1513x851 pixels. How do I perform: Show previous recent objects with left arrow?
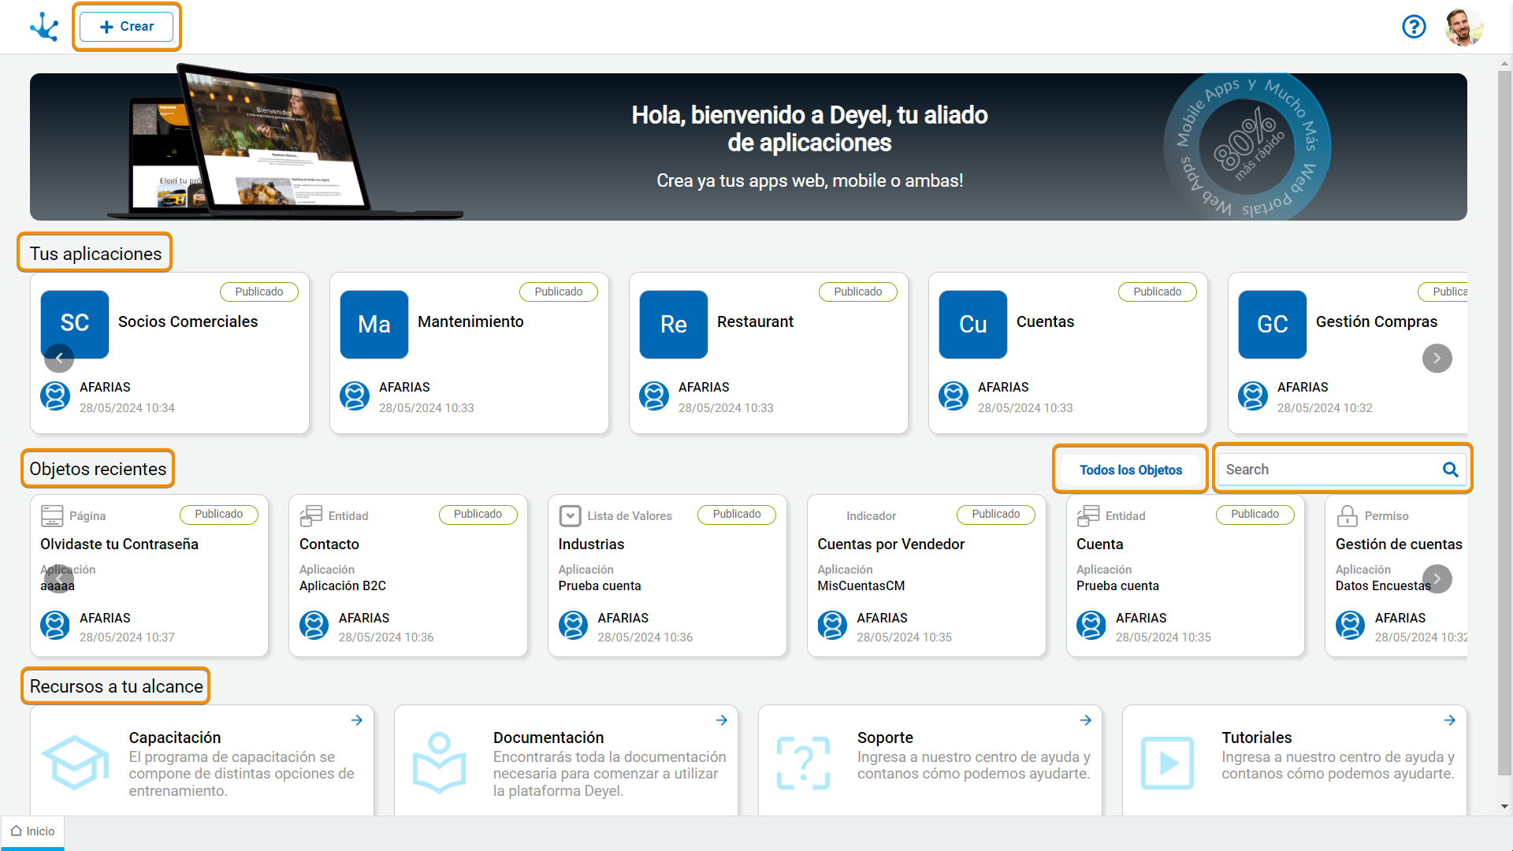[59, 579]
